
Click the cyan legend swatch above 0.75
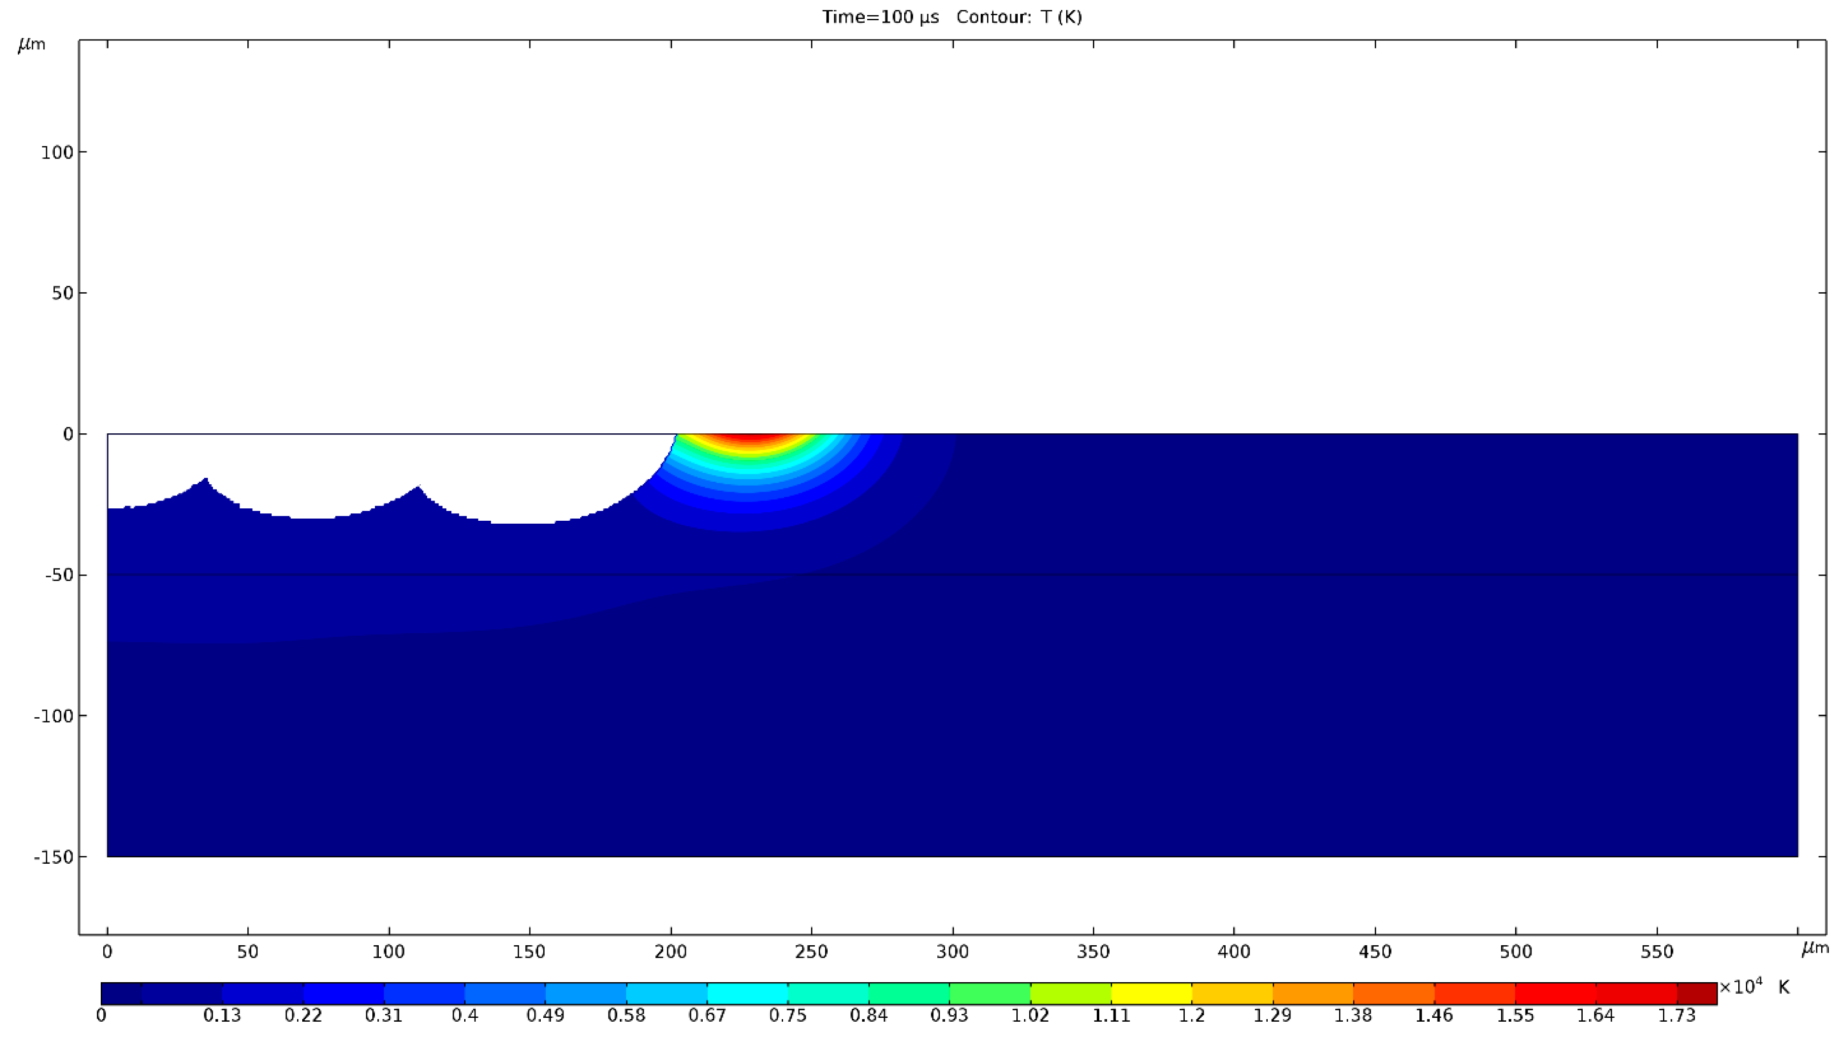coord(748,994)
